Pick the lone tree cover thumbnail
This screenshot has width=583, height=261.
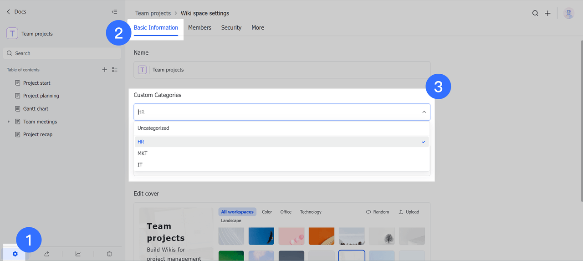click(382, 236)
